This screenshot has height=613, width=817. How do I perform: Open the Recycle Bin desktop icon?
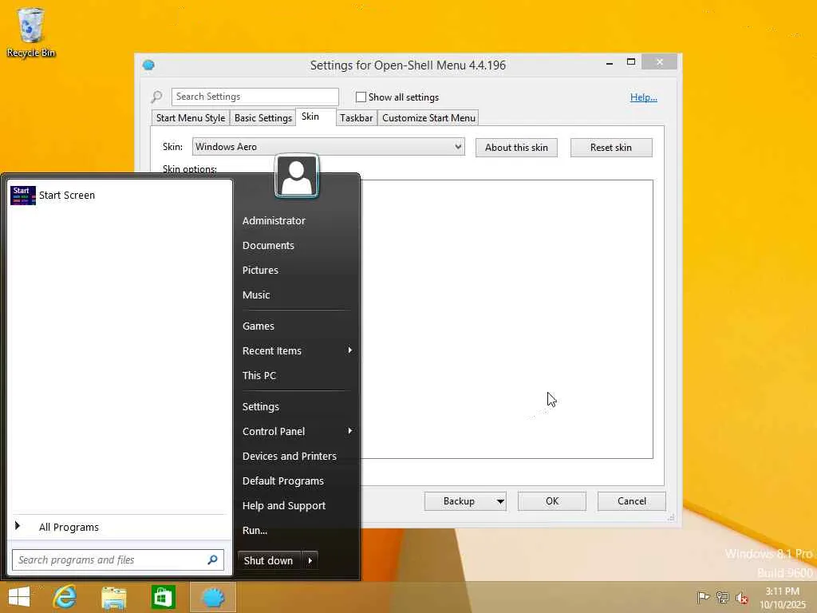[x=30, y=32]
